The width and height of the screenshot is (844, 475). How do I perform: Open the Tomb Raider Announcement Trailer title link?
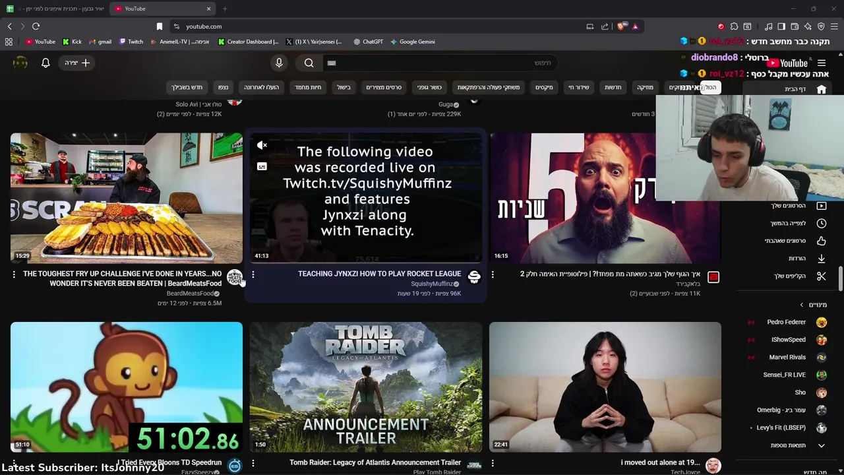point(375,462)
